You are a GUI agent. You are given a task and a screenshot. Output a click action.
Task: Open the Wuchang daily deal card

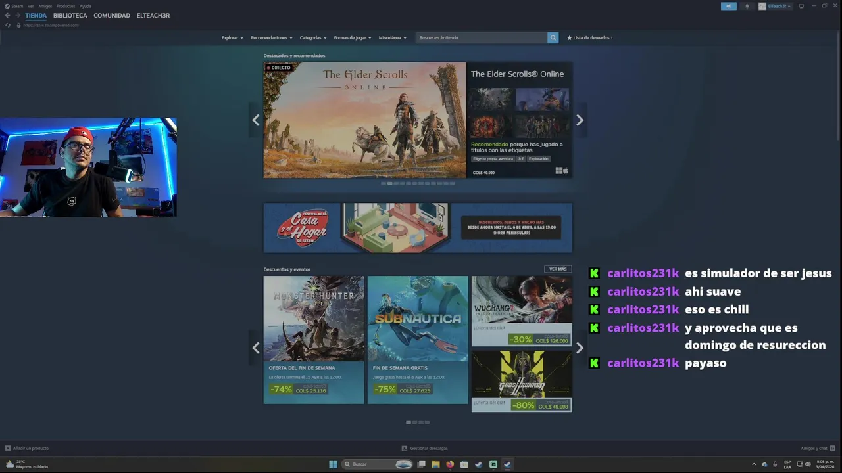[522, 311]
